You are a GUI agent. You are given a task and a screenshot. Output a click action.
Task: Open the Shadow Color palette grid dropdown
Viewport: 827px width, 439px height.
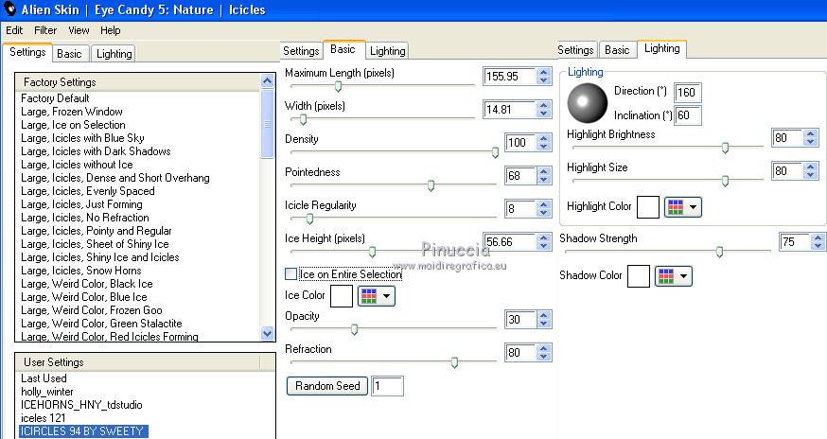[674, 276]
